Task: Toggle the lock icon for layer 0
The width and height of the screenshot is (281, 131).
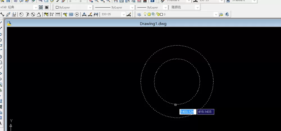Action: (158, 15)
